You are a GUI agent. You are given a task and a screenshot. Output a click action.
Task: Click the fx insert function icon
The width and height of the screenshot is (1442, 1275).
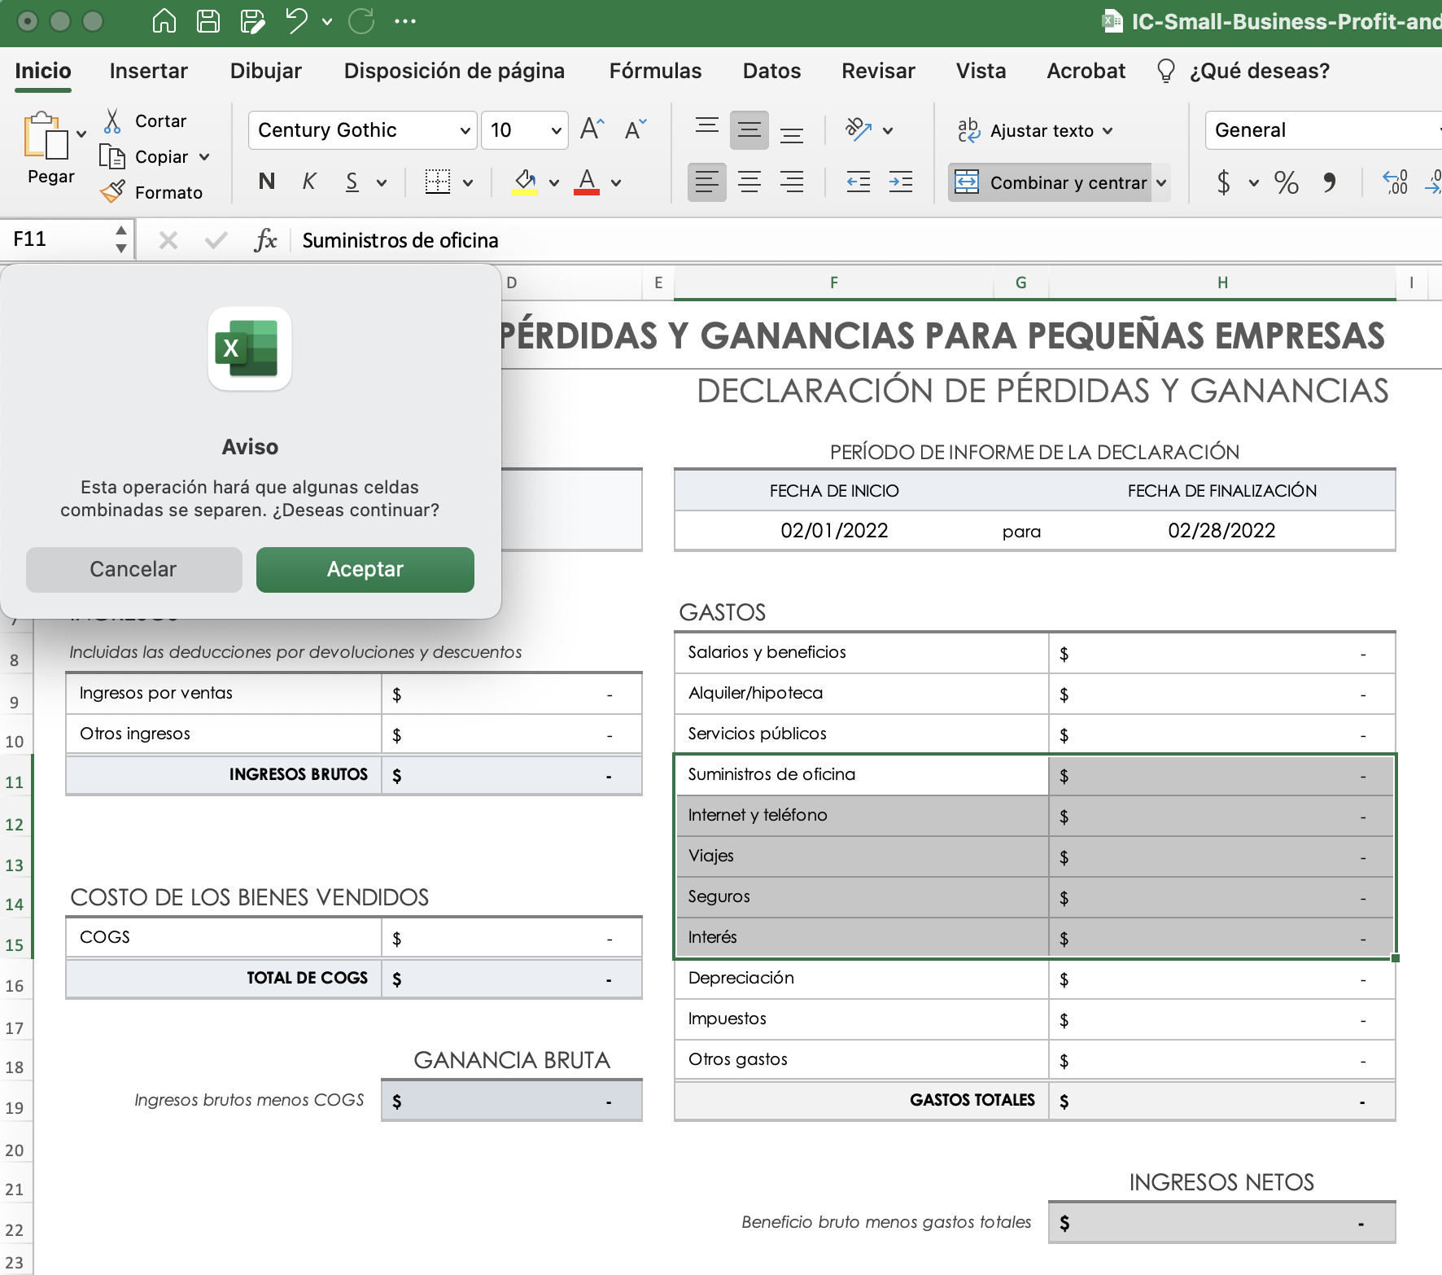click(265, 240)
